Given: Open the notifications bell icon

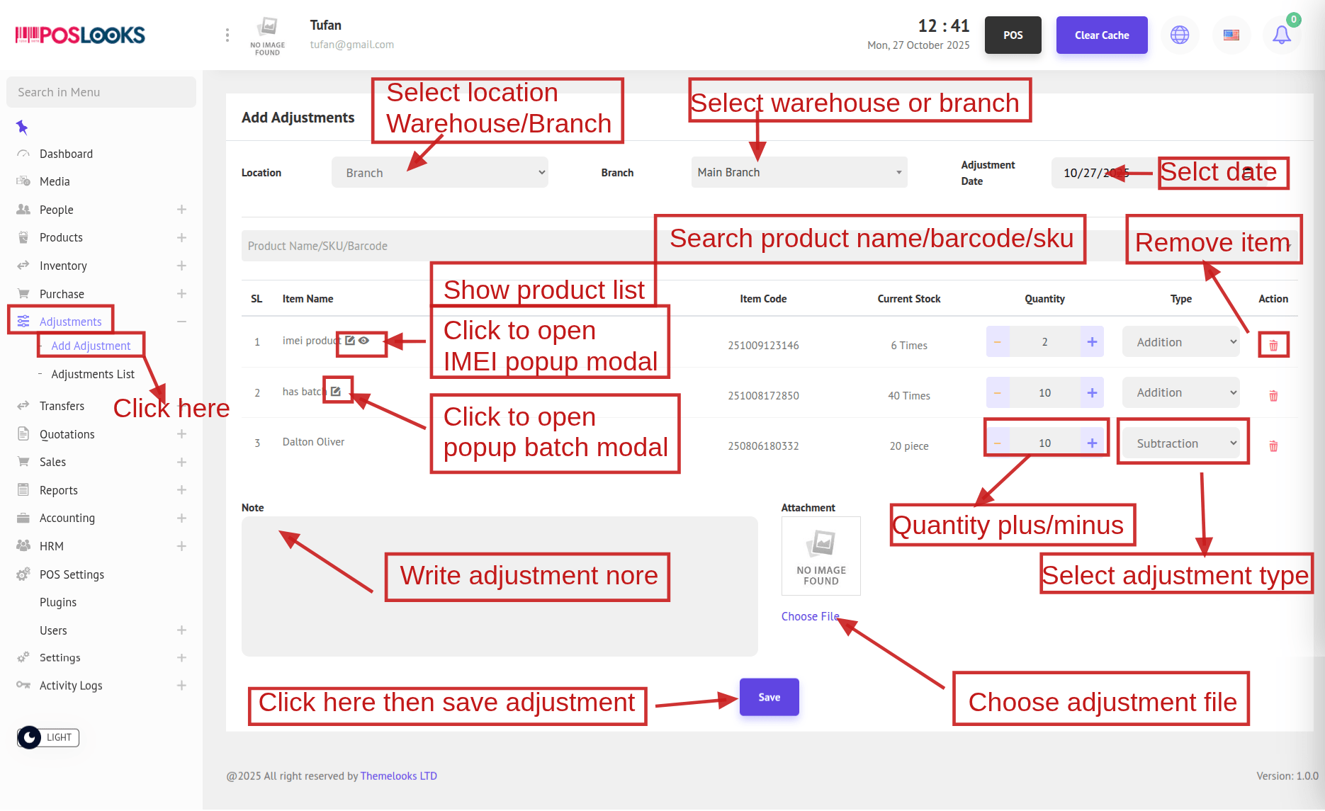Looking at the screenshot, I should click(1281, 35).
